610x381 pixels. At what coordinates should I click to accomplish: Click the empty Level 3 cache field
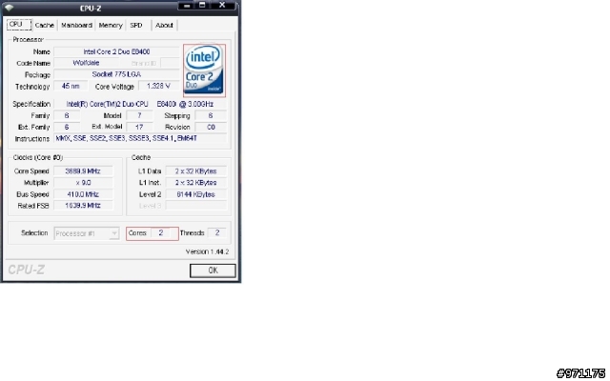tap(196, 206)
